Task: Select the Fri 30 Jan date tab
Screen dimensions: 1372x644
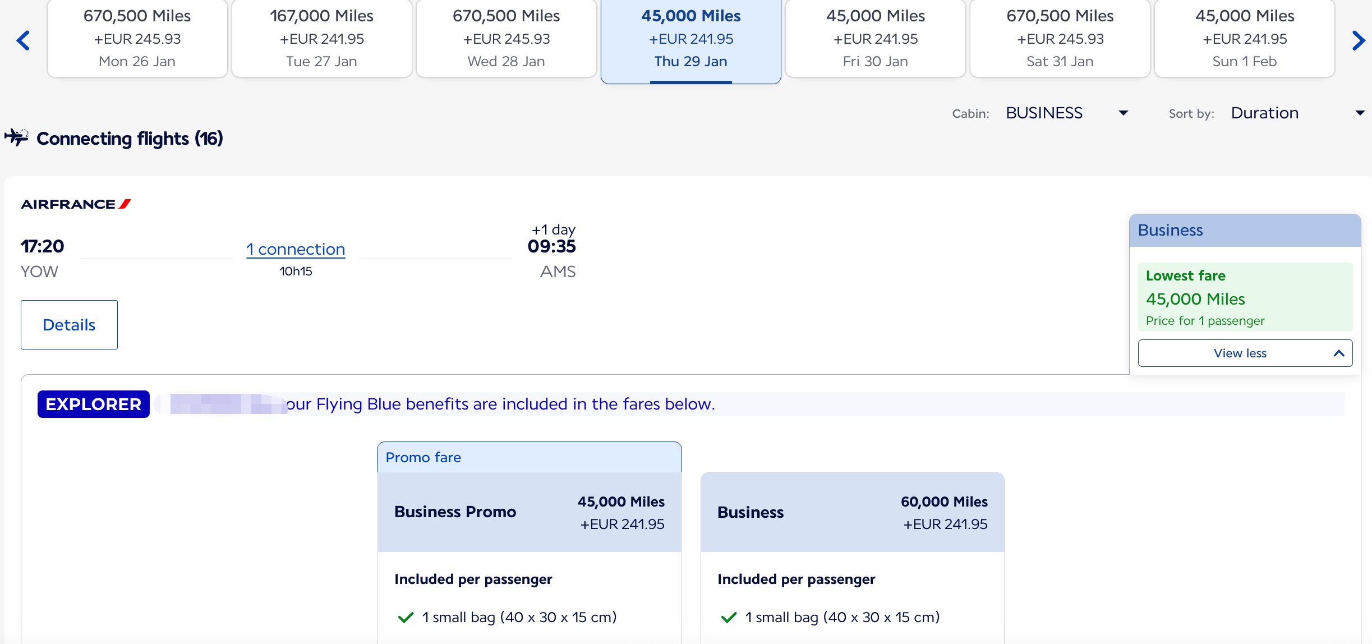Action: pos(875,39)
